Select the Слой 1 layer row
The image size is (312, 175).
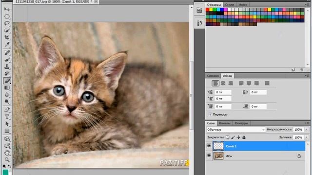pyautogui.click(x=255, y=146)
